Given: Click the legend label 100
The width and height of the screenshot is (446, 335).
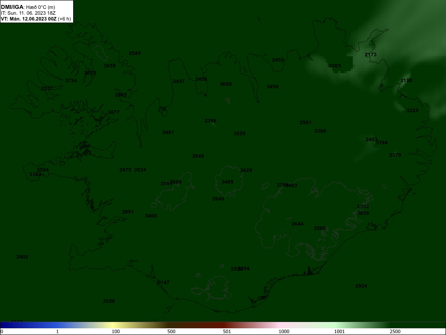Looking at the screenshot, I should [116, 331].
